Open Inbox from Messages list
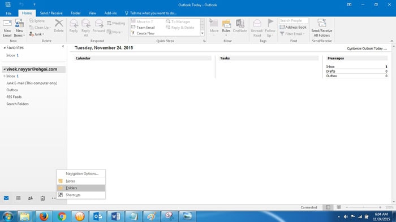This screenshot has width=396, height=222. point(330,66)
